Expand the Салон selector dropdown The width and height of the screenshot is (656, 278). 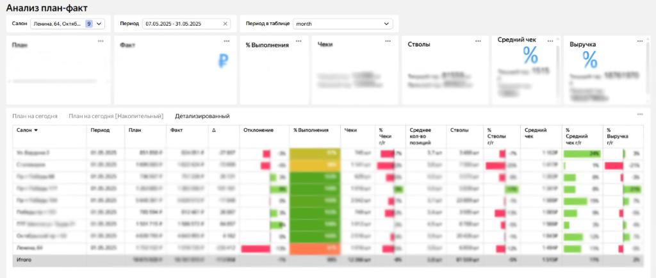pyautogui.click(x=100, y=24)
